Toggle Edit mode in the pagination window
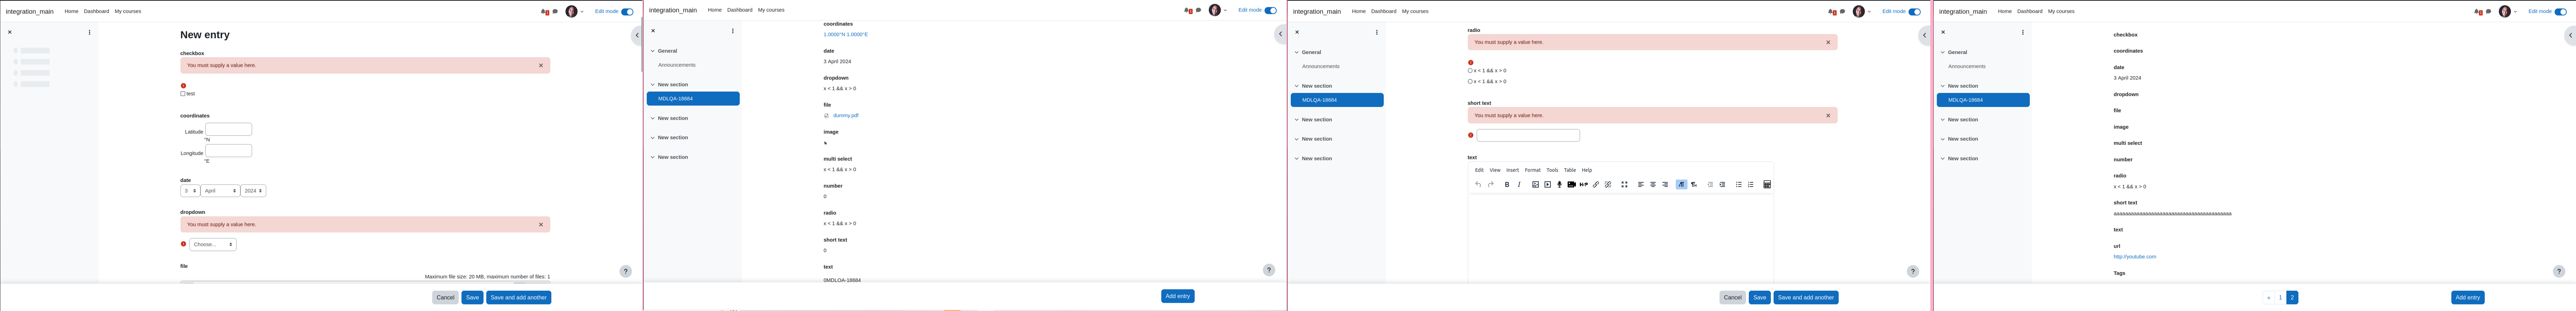 click(2560, 12)
